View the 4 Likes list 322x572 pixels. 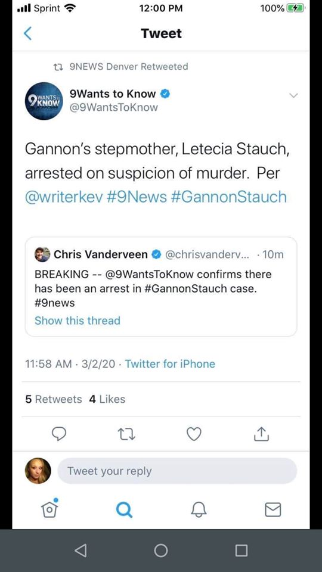coord(107,399)
